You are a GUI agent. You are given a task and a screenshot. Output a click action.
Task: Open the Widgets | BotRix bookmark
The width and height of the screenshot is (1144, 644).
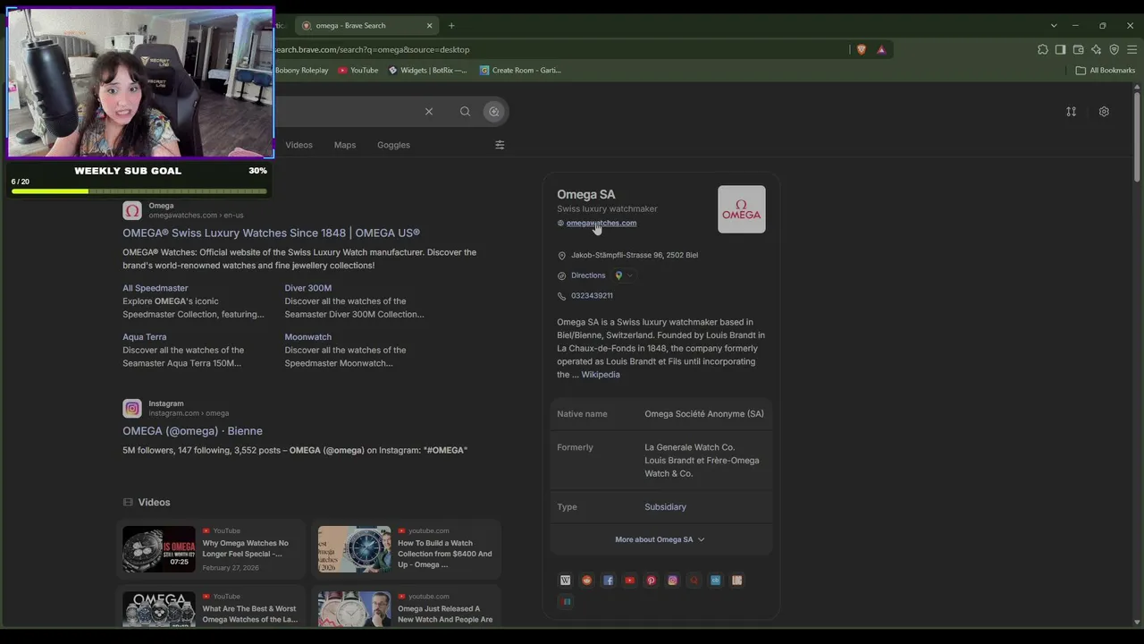coord(427,71)
